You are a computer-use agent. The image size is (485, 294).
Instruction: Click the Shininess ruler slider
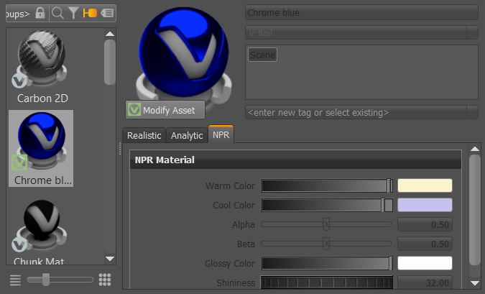tap(327, 282)
